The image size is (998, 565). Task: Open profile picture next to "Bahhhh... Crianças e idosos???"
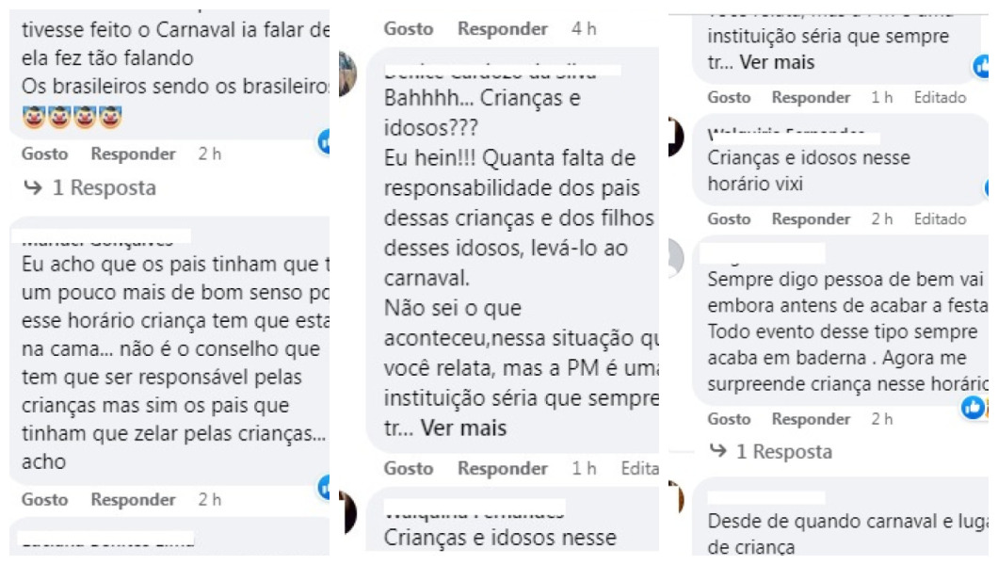click(346, 73)
